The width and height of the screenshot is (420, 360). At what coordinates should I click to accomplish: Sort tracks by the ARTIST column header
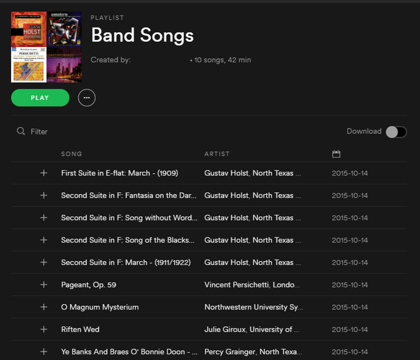[217, 154]
